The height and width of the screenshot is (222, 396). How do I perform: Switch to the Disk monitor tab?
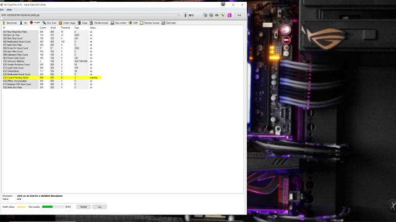click(x=119, y=23)
